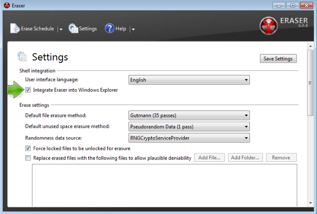
Task: Uncheck Integrate Eraser into Windows Explorer
Action: [x=28, y=90]
